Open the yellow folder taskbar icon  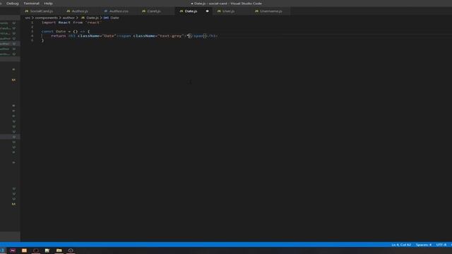click(x=59, y=250)
